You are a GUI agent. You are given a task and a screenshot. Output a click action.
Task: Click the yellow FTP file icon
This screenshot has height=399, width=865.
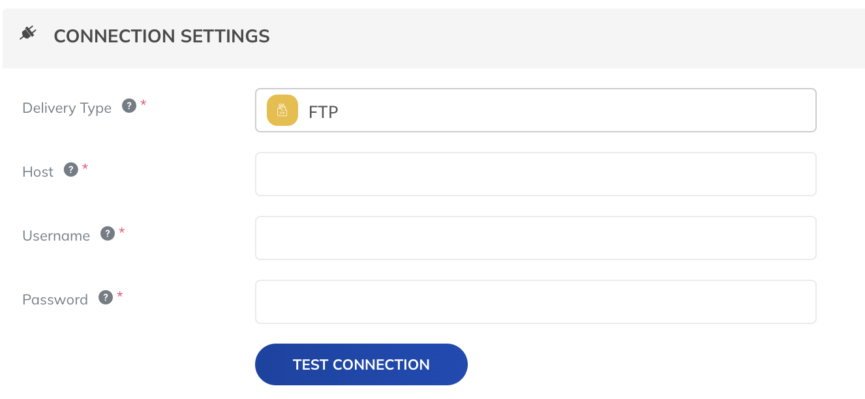click(x=281, y=110)
